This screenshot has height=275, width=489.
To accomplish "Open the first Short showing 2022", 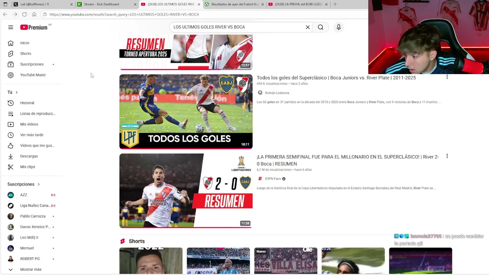I will [151, 261].
